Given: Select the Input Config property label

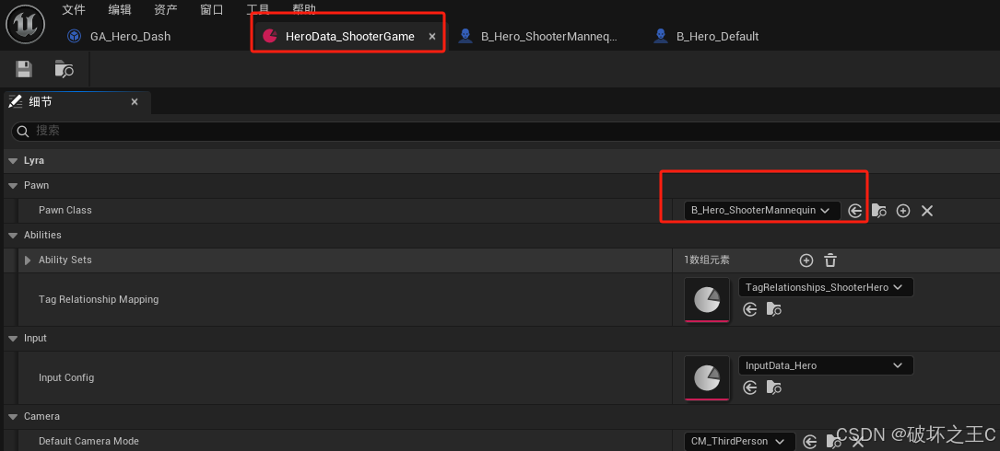Looking at the screenshot, I should pyautogui.click(x=66, y=377).
